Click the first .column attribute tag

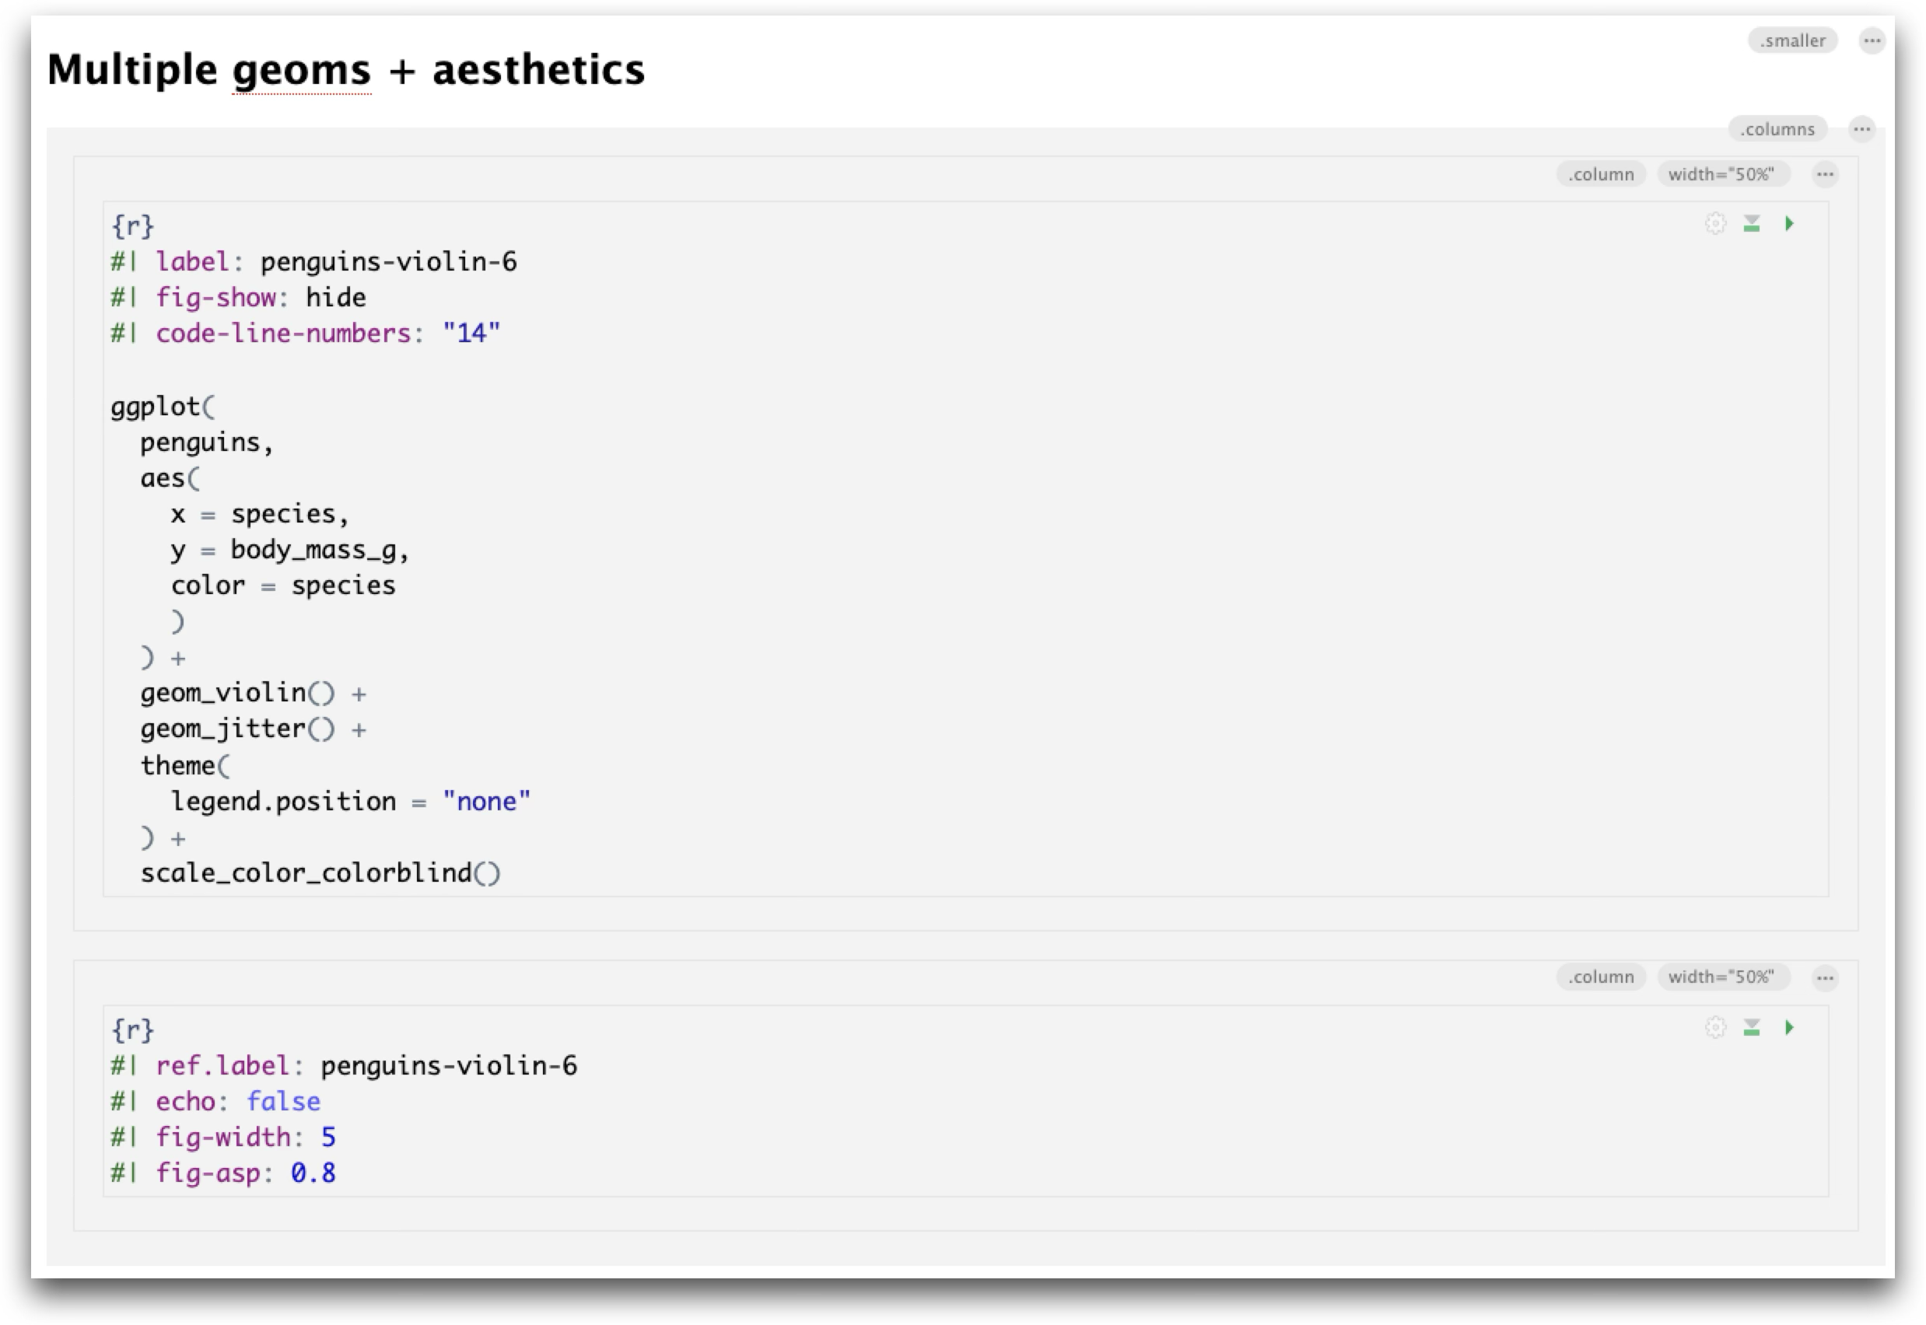(1600, 174)
